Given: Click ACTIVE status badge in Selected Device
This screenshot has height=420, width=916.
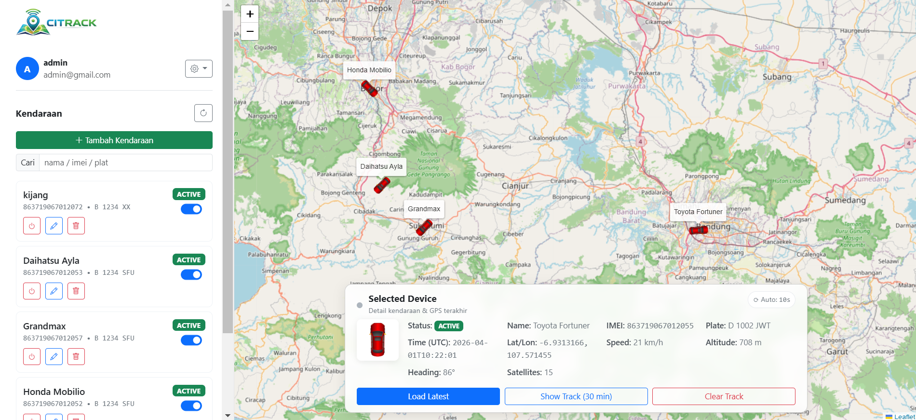Looking at the screenshot, I should [x=449, y=326].
